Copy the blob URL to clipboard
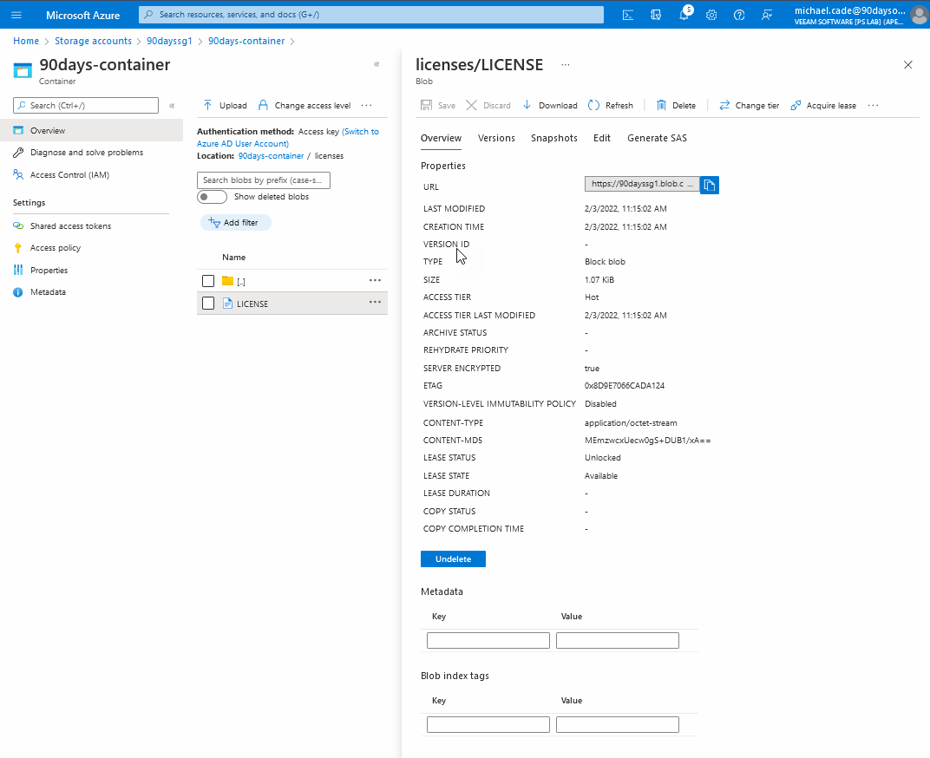Image resolution: width=930 pixels, height=758 pixels. (x=710, y=185)
